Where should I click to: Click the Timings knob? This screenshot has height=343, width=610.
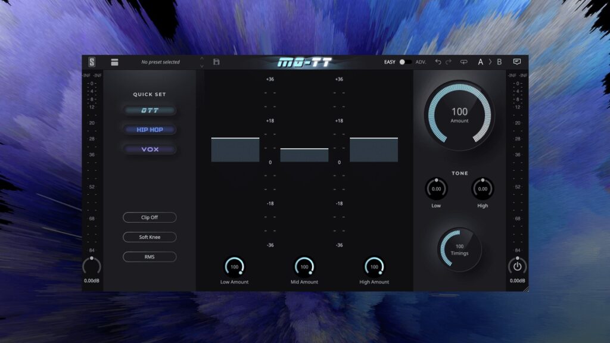tap(459, 250)
